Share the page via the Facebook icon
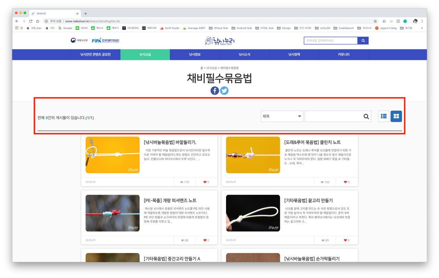Image resolution: width=439 pixels, height=278 pixels. coord(214,90)
